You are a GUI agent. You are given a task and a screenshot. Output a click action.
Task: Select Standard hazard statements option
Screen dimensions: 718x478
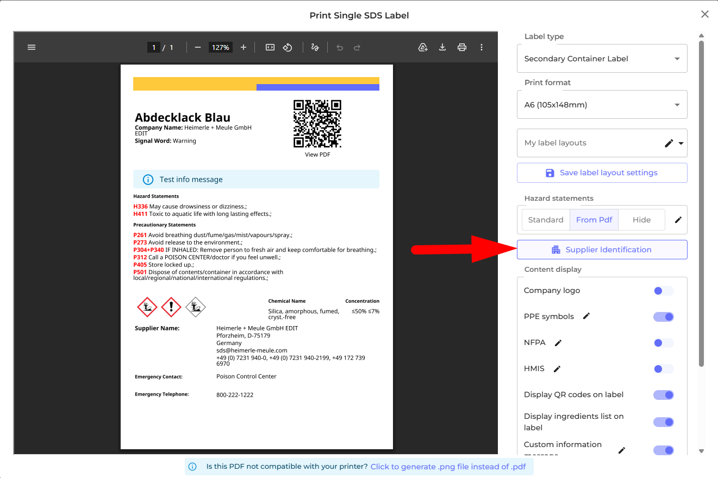pyautogui.click(x=545, y=220)
